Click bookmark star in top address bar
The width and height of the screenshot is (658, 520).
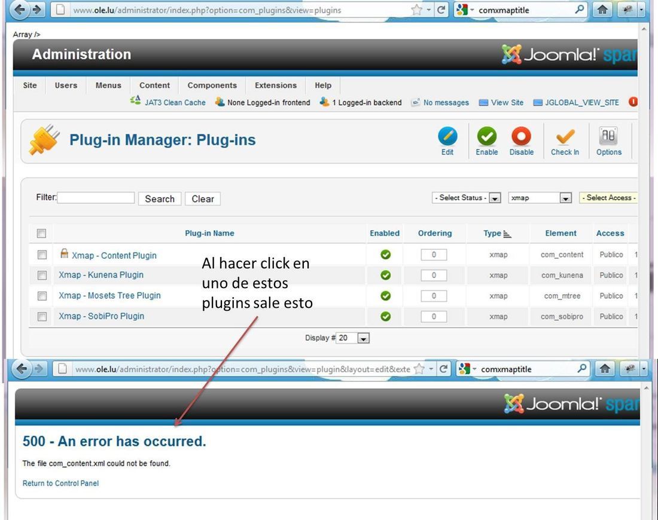coord(416,10)
